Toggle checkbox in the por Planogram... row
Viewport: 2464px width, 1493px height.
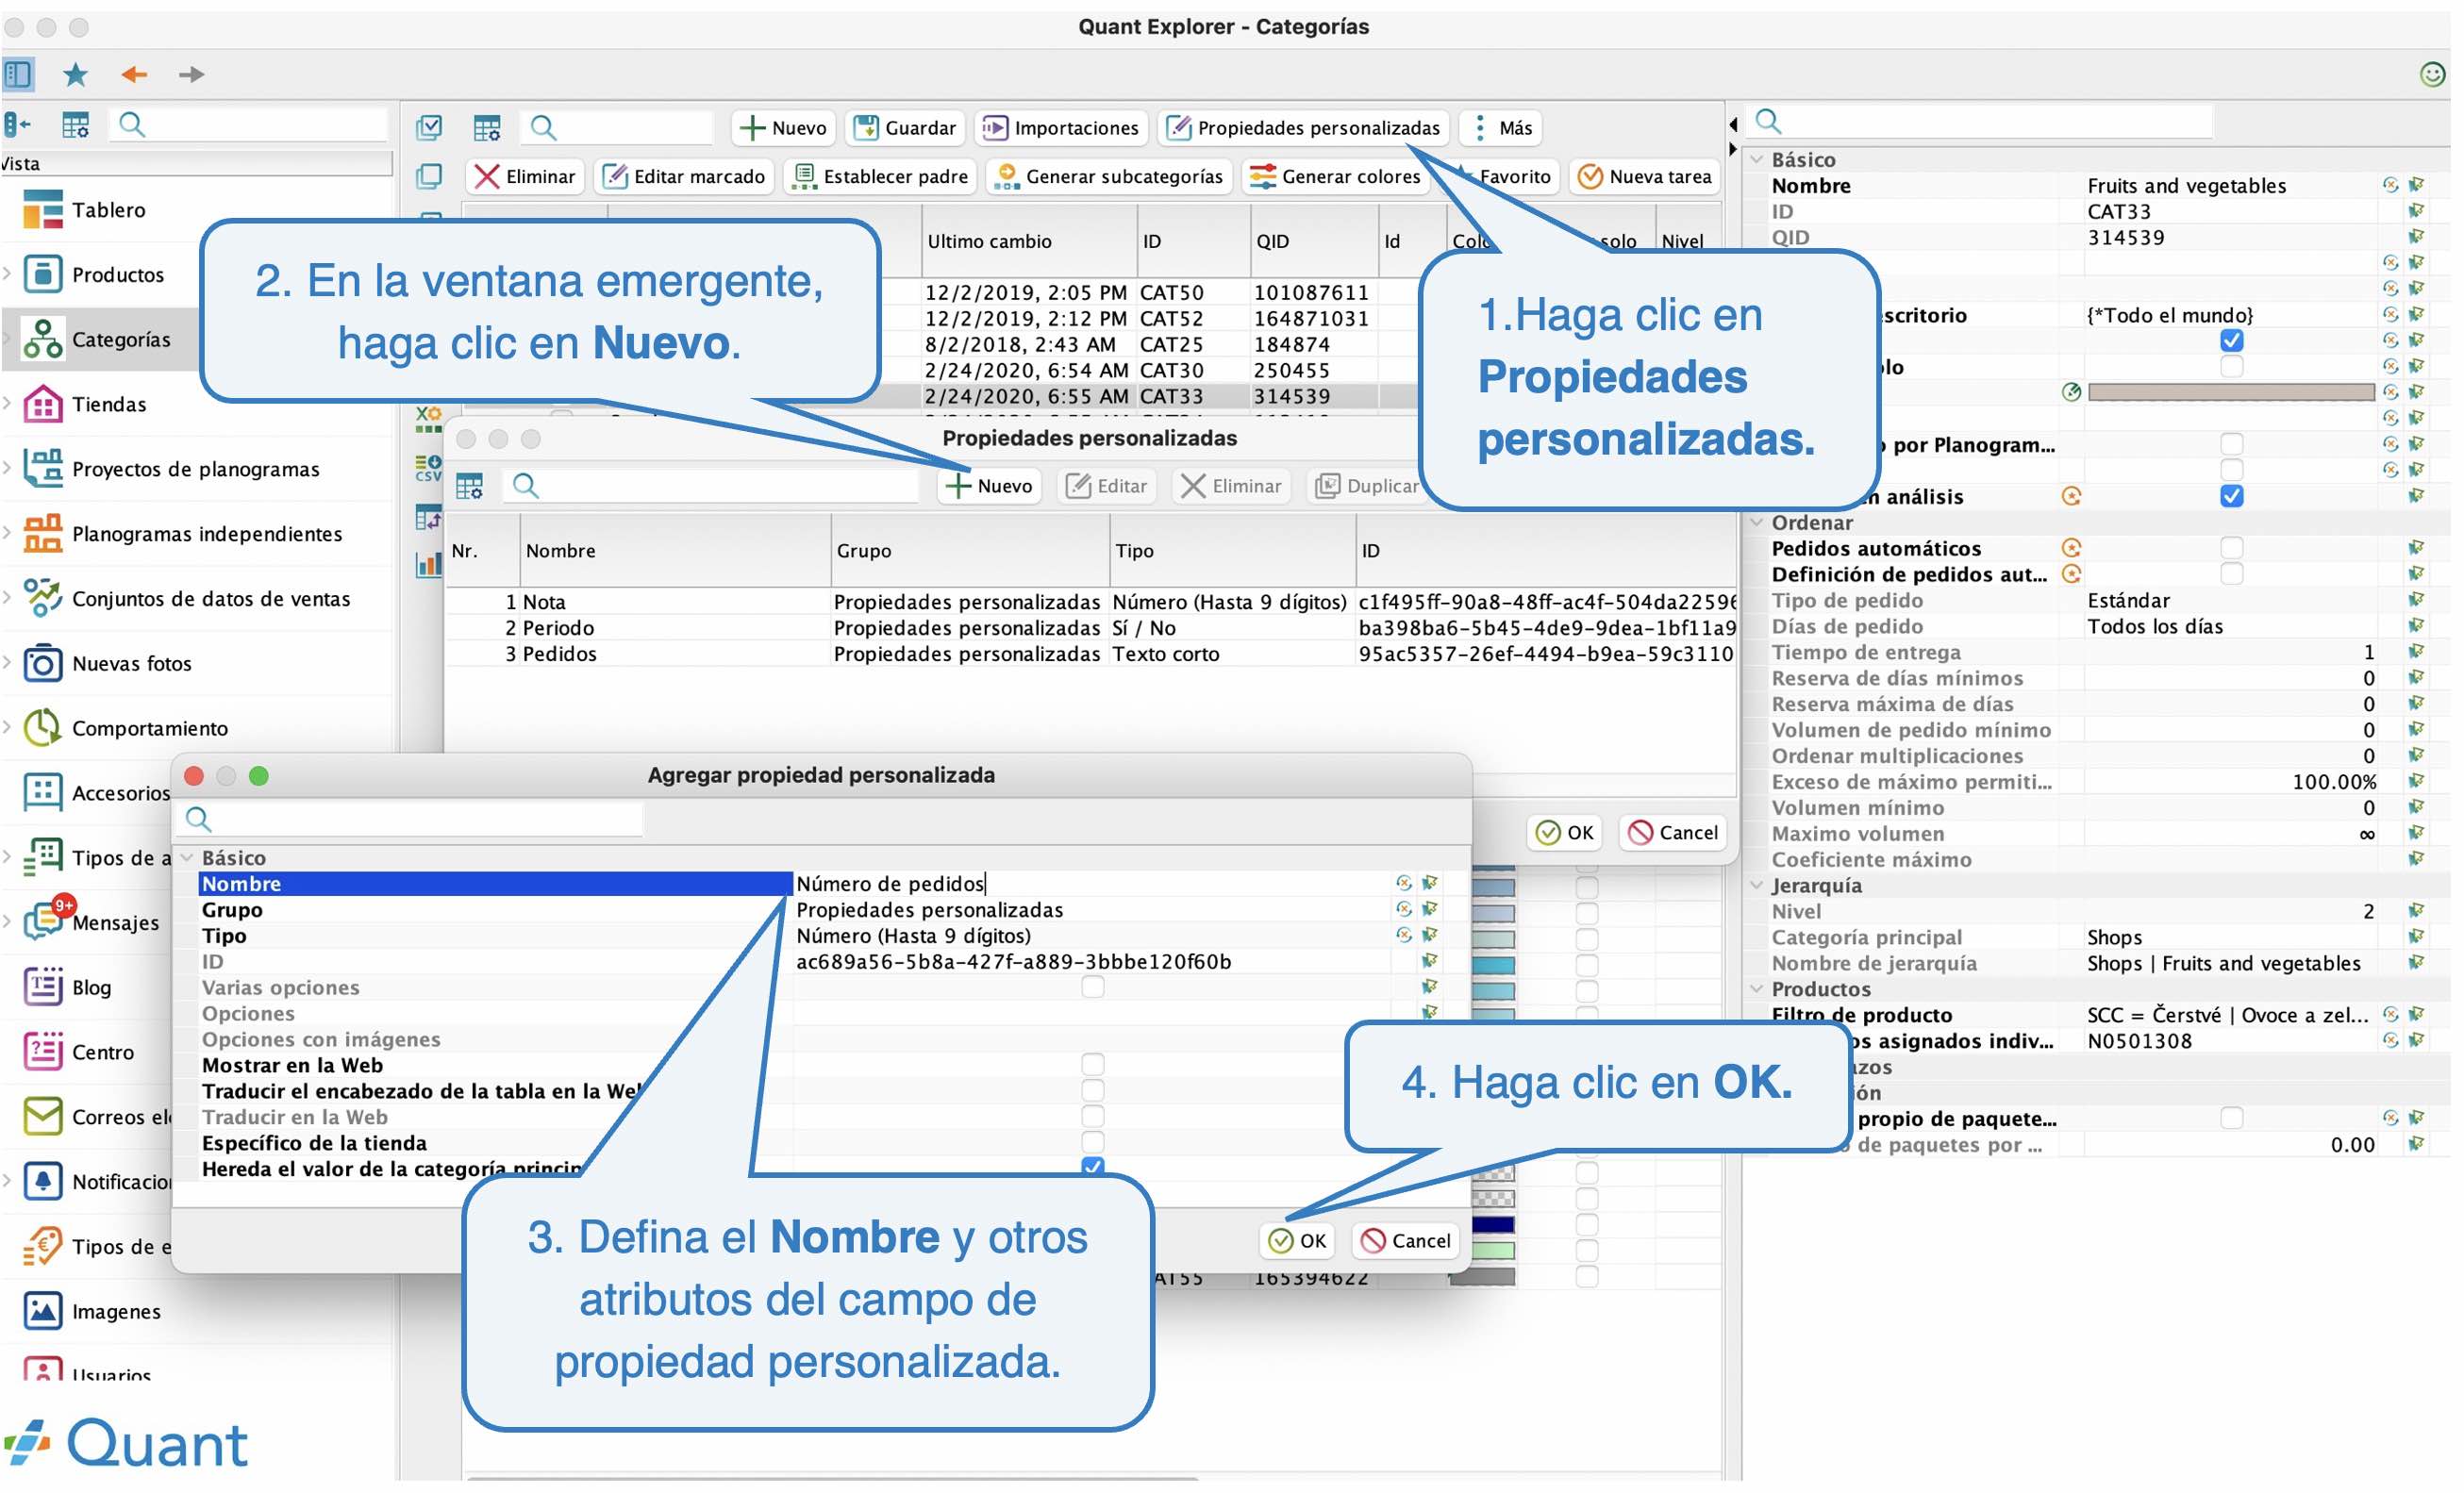(x=2231, y=444)
